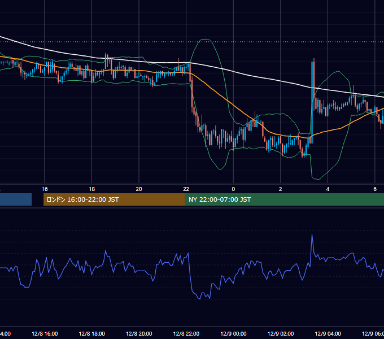The width and height of the screenshot is (384, 339).
Task: Click the 12/9 02:00 time label
Action: [281, 333]
